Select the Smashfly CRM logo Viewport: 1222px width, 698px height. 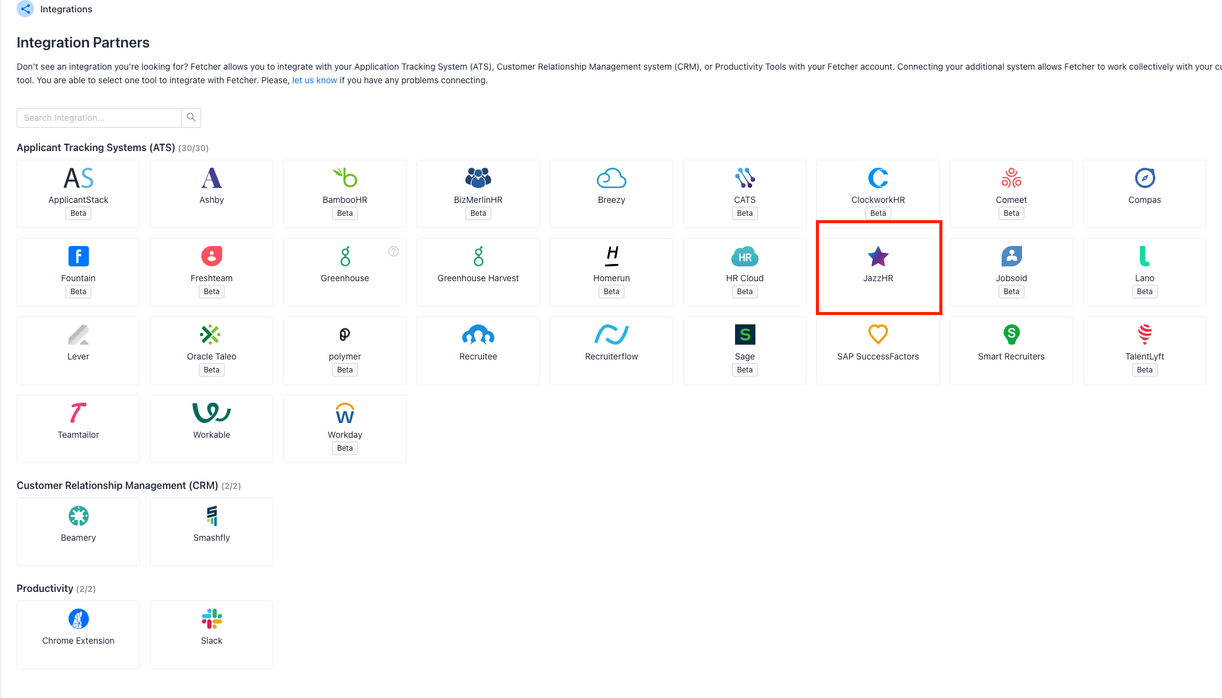coord(212,515)
